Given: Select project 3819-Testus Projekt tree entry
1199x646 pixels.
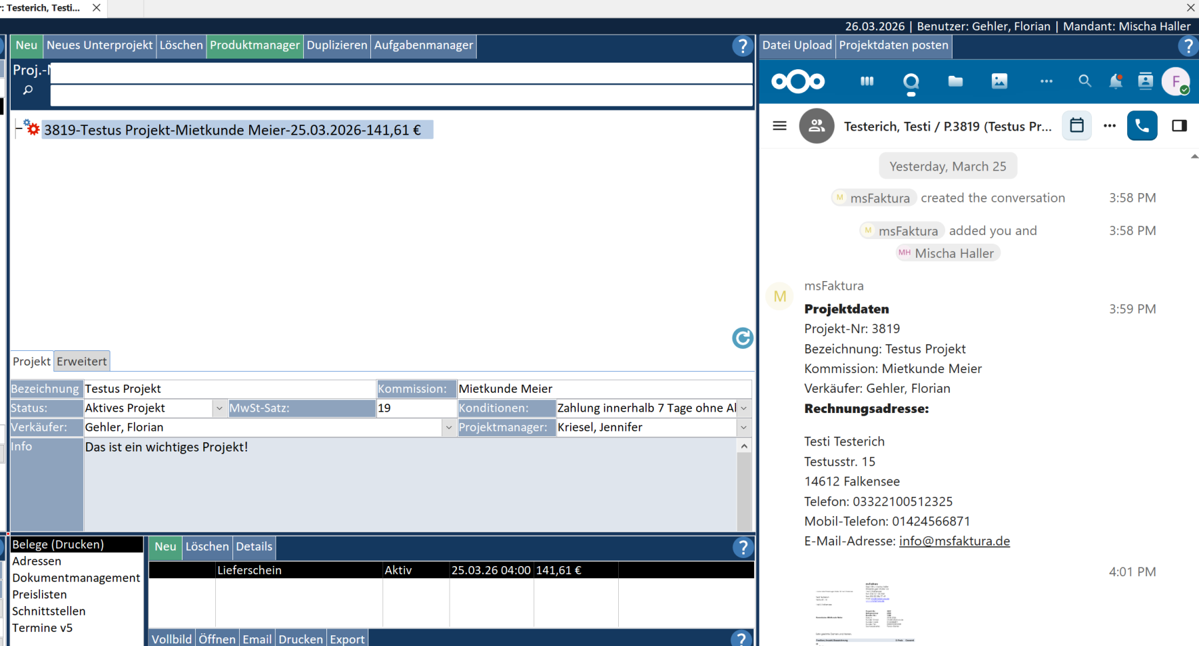Looking at the screenshot, I should (232, 131).
